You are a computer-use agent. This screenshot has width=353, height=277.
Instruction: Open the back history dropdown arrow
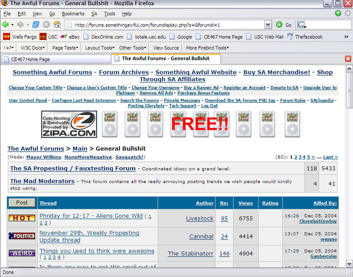[13, 25]
